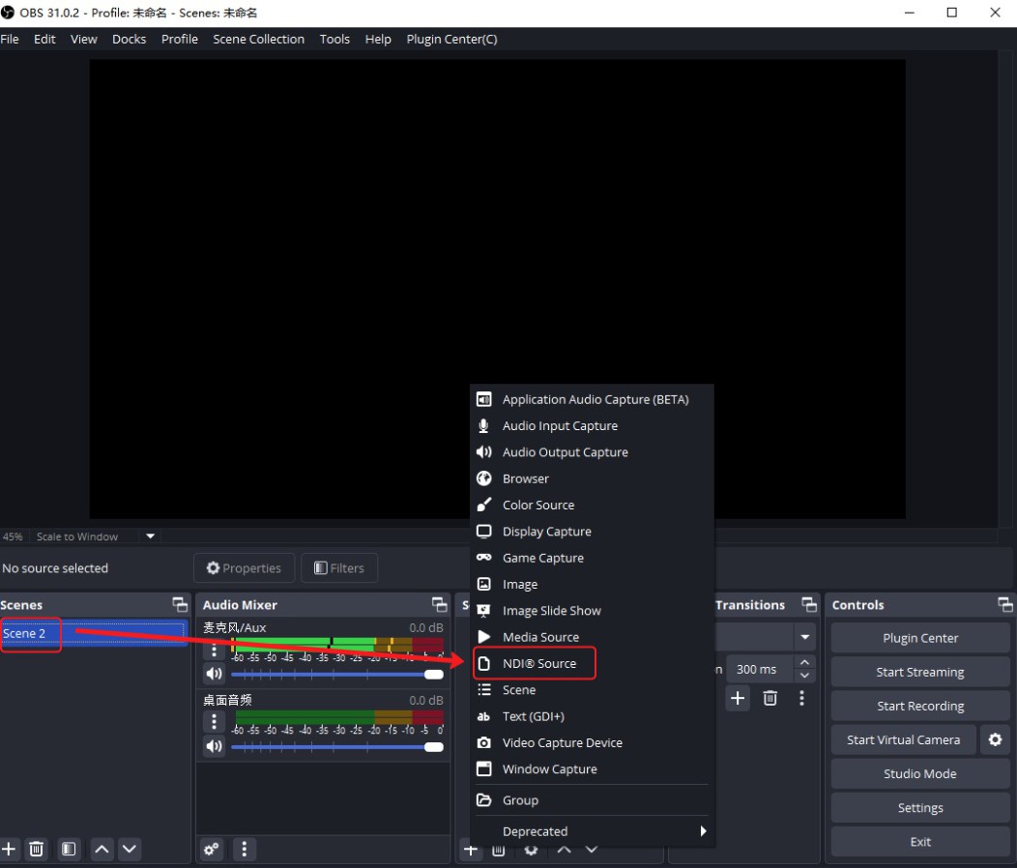The width and height of the screenshot is (1017, 868).
Task: Choose Audio Input Capture source
Action: click(x=592, y=425)
